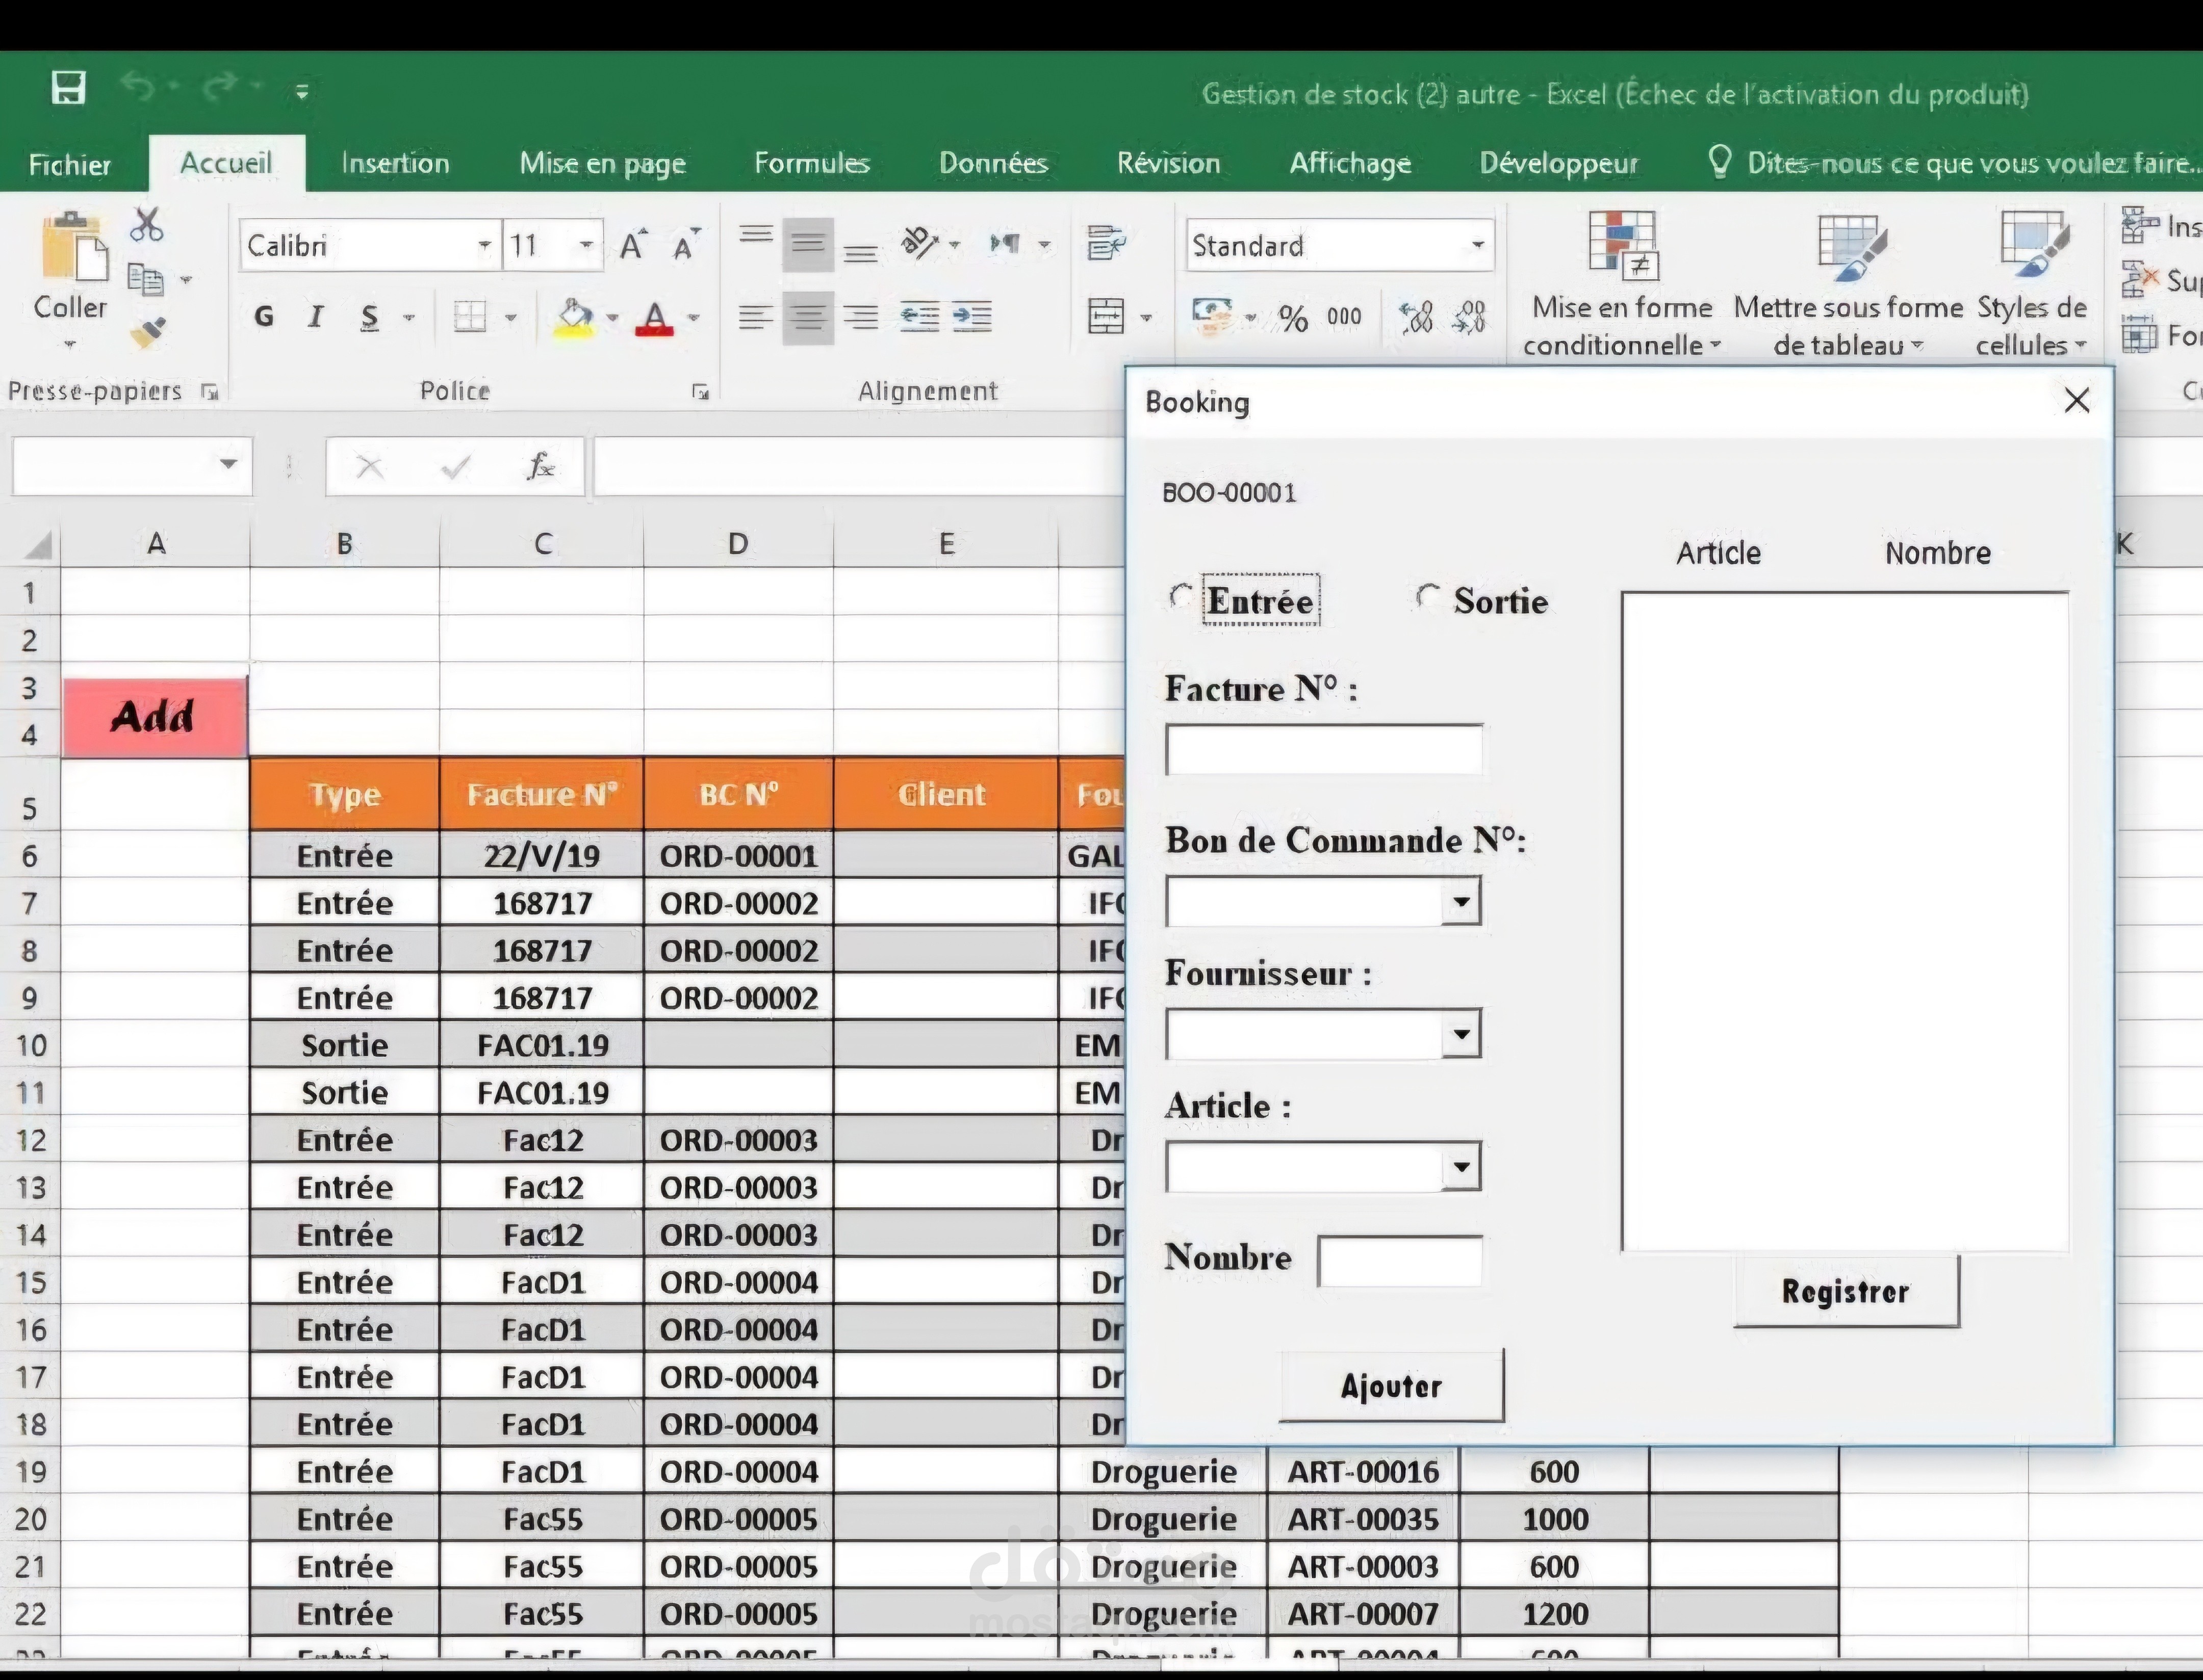Expand the Name Box dropdown arrow

pyautogui.click(x=228, y=464)
